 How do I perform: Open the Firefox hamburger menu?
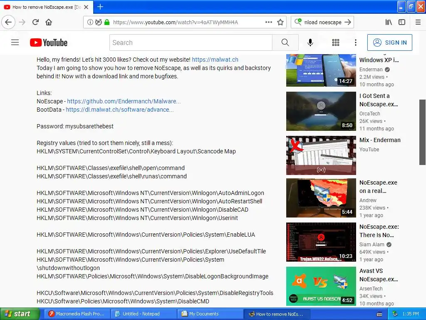[418, 22]
